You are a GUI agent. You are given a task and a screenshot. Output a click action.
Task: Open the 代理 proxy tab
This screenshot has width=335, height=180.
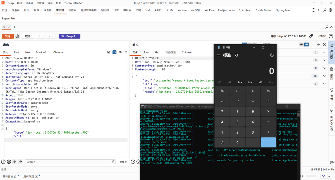click(37, 10)
